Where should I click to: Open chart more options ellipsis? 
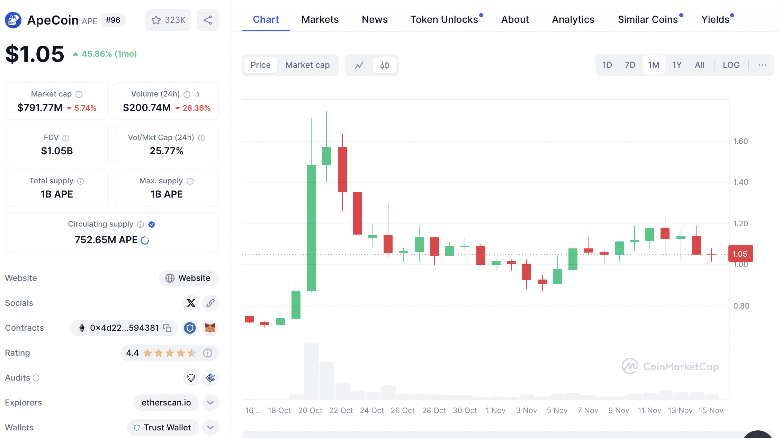763,65
